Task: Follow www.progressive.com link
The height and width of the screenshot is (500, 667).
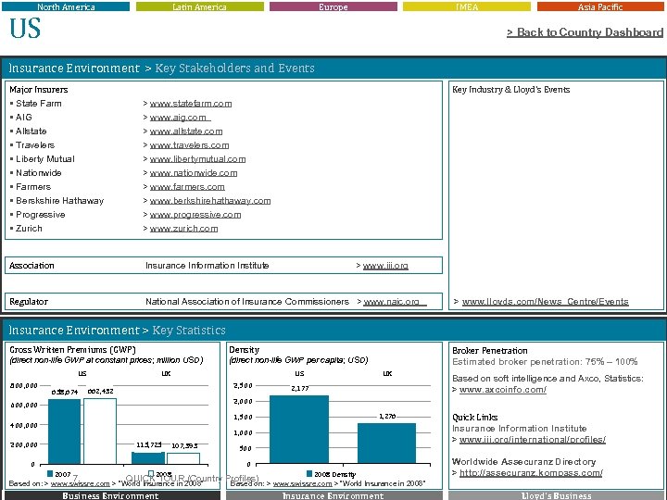Action: point(195,215)
